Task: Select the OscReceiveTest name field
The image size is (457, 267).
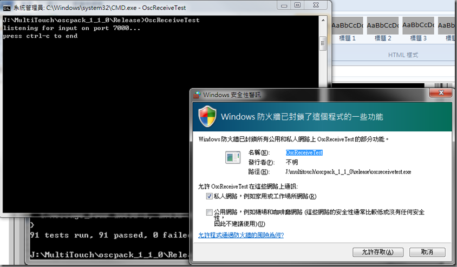Action: pyautogui.click(x=304, y=152)
